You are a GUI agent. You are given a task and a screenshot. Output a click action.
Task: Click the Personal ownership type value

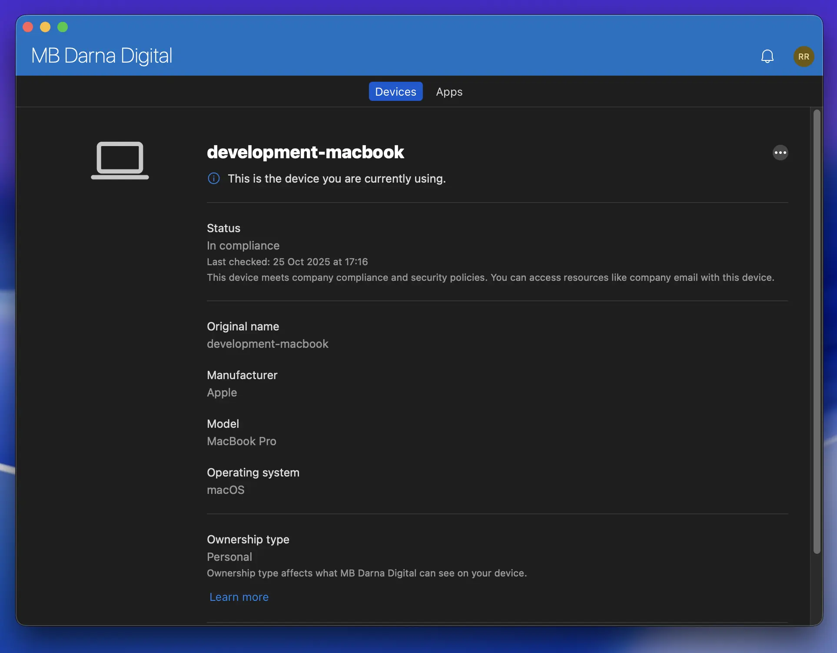click(x=229, y=557)
